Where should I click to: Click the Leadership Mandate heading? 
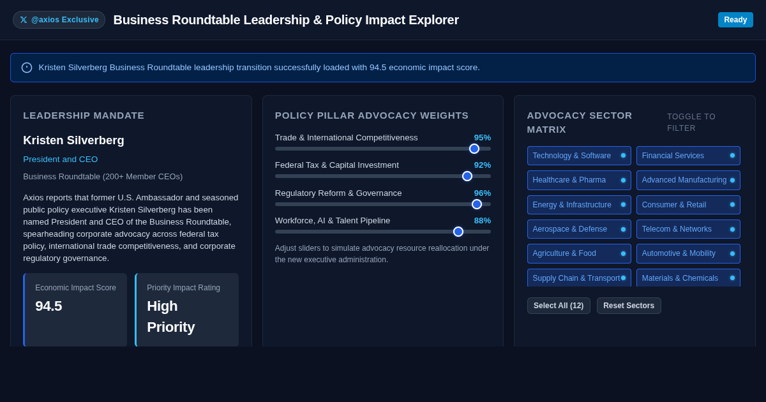tap(84, 115)
